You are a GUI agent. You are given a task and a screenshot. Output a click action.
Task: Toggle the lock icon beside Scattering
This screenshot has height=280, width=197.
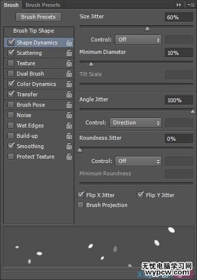click(69, 53)
